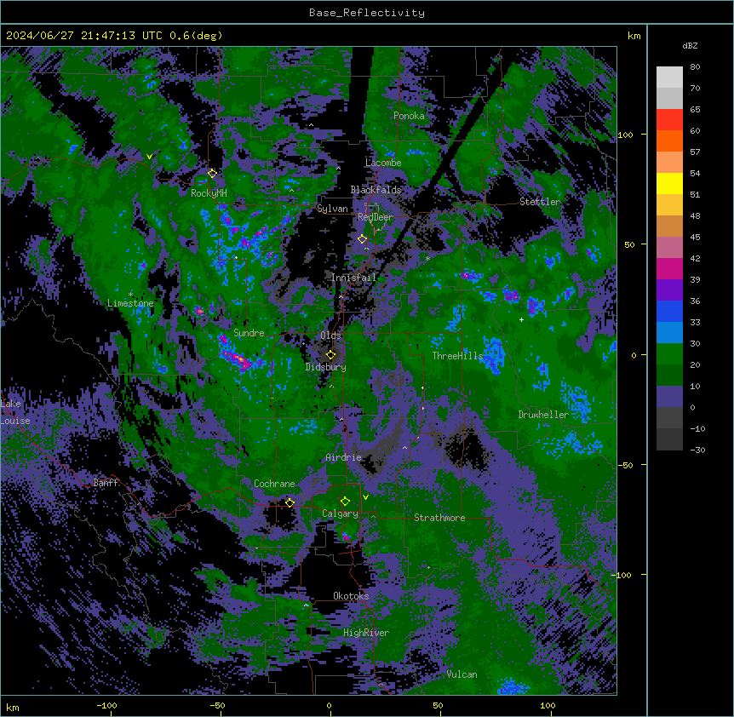Click the yellow V marker northwest of RockyMH

(149, 157)
